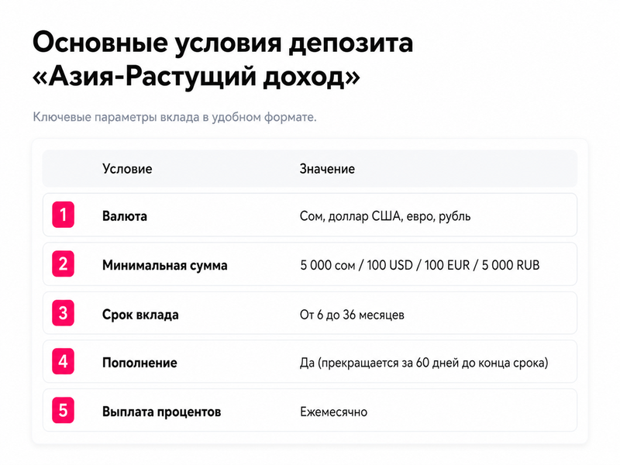Image resolution: width=620 pixels, height=465 pixels.
Task: Click the «Азия-Растущий доход» title line
Action: point(196,76)
